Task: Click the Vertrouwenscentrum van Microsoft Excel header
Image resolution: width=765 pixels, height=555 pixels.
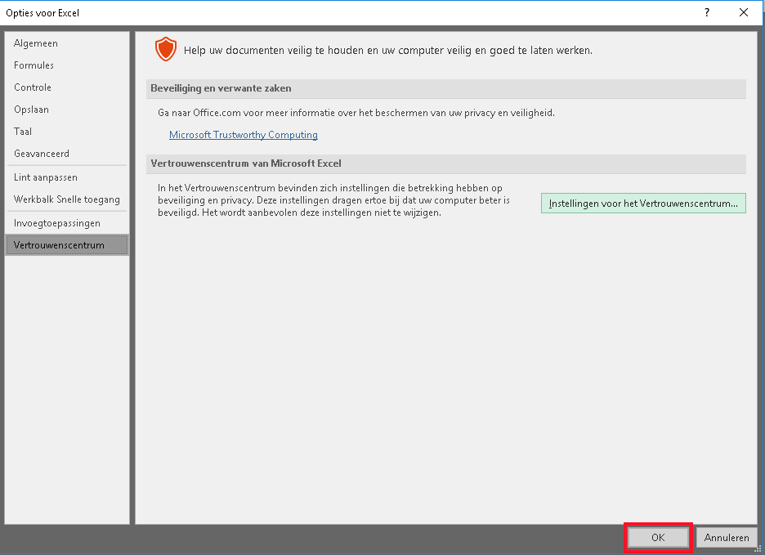Action: click(x=246, y=163)
